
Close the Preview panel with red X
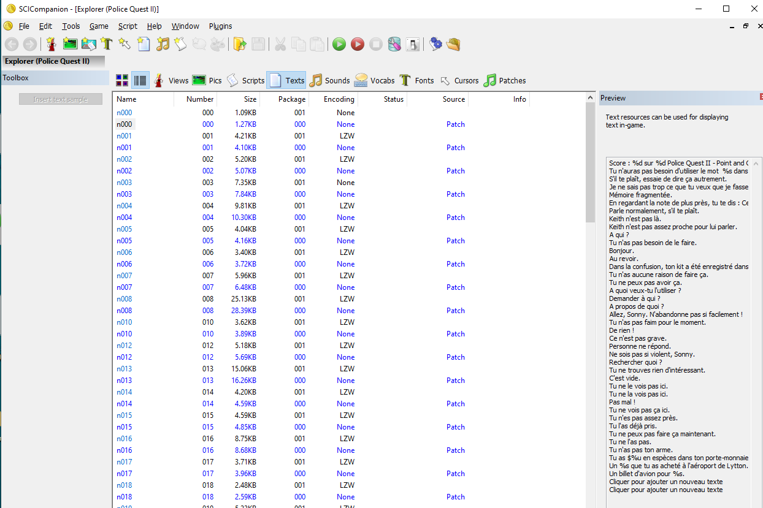point(761,97)
